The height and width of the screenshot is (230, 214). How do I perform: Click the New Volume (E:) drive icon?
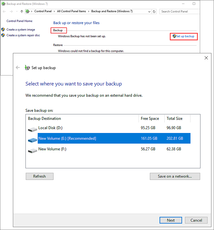(x=32, y=140)
